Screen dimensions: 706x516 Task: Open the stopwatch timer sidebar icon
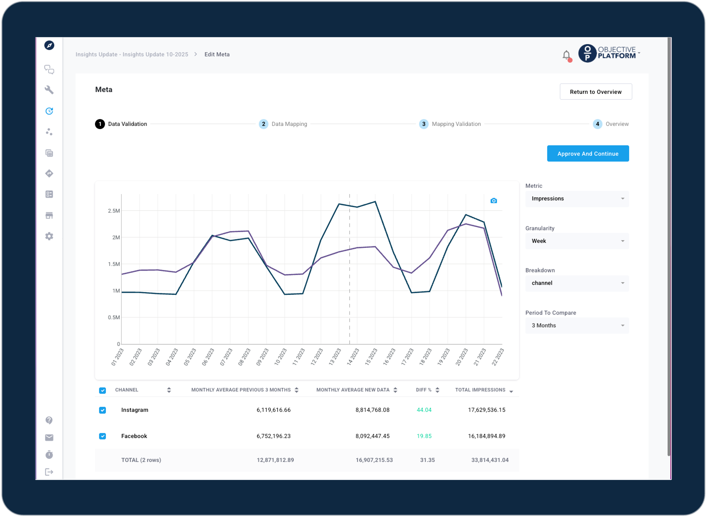[x=49, y=455]
